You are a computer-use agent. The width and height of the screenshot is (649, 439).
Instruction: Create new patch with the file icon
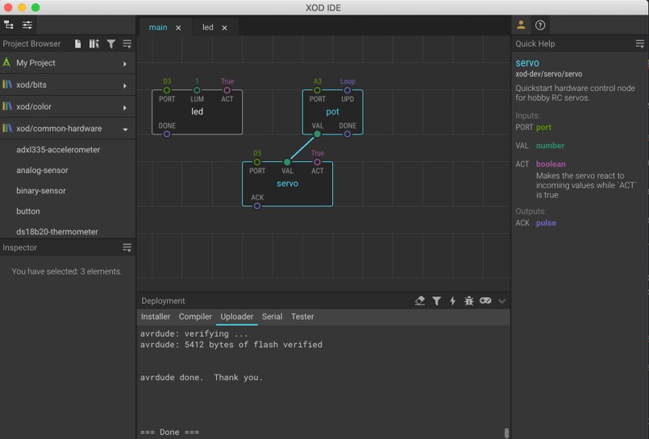click(x=78, y=43)
